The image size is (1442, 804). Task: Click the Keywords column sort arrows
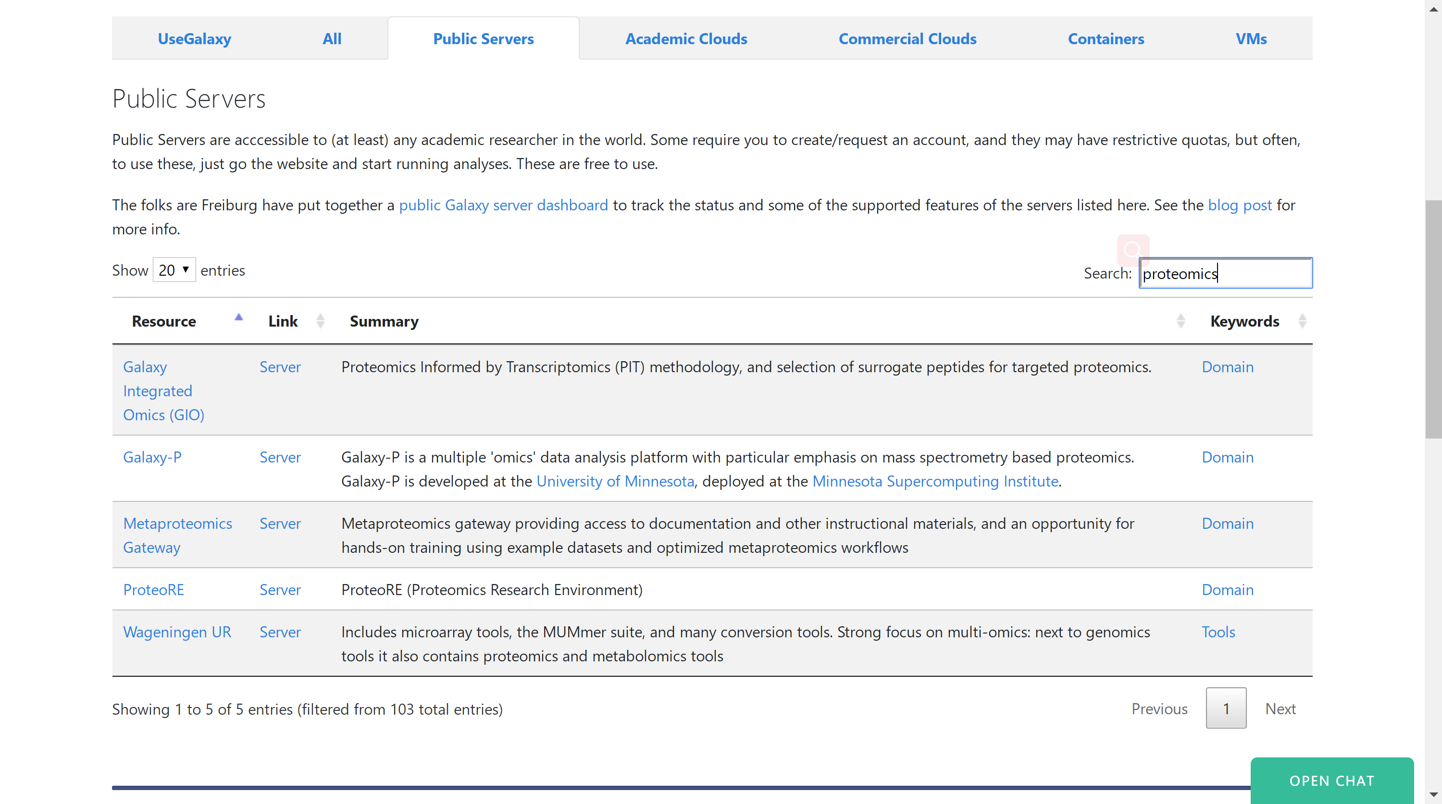(x=1302, y=321)
